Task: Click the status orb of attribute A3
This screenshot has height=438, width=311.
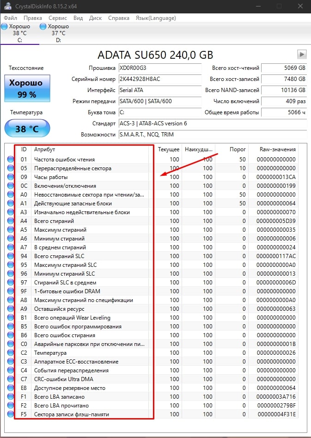Action: (11, 212)
